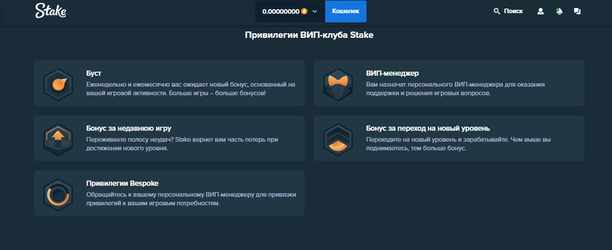Open Поиск search
Screen dimensions: 612x250
pos(508,11)
